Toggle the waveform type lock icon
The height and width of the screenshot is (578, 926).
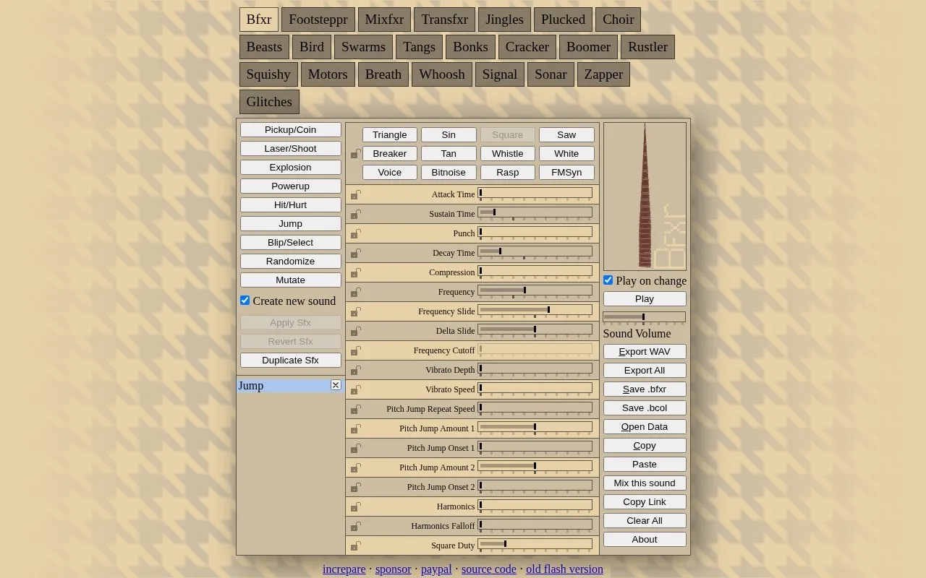click(x=356, y=154)
